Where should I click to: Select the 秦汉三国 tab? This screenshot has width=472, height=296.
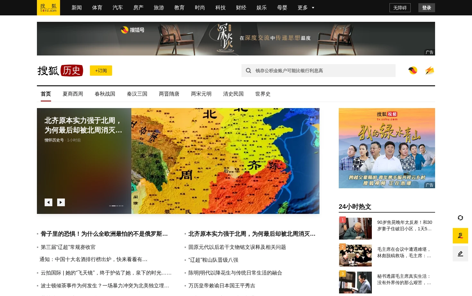click(x=137, y=94)
